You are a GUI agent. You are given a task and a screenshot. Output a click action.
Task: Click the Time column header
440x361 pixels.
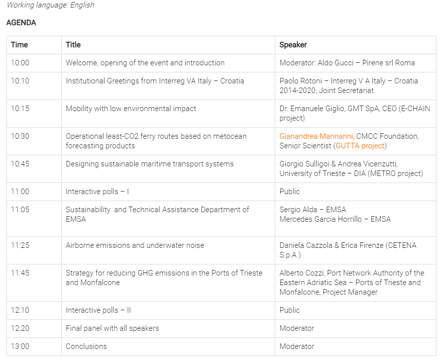pos(20,45)
